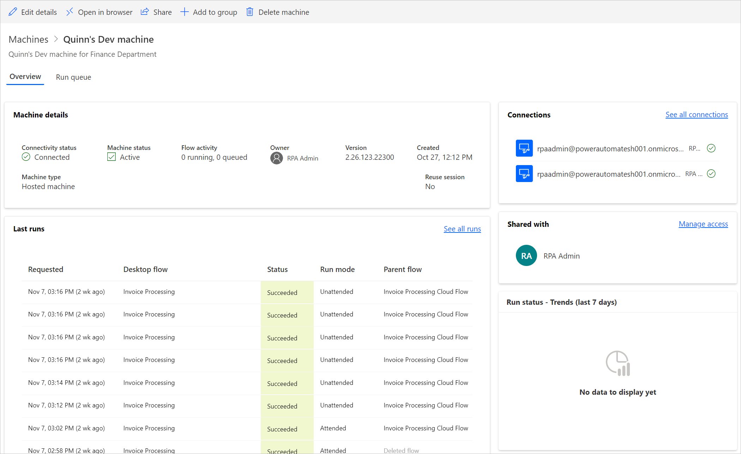
Task: Click the Invoice Processing desktop flow row
Action: 148,291
